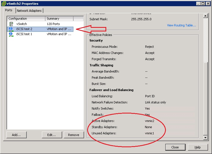Open the Network Adapters tab
The width and height of the screenshot is (212, 154).
[29, 11]
